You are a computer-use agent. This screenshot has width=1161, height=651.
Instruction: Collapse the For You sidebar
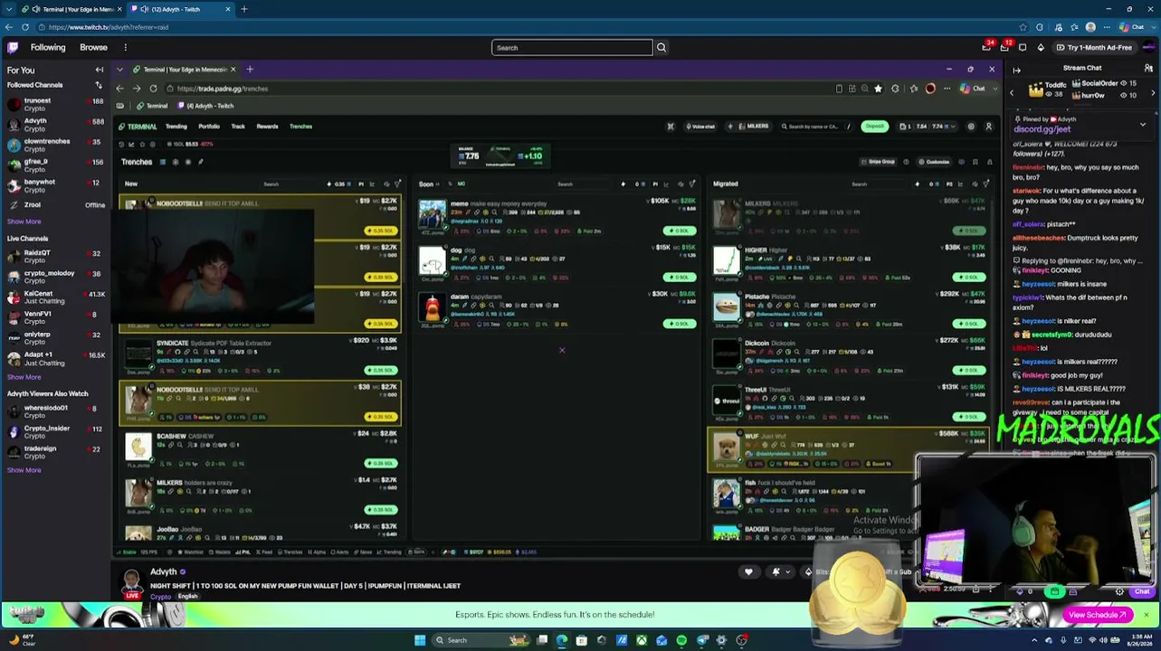(100, 70)
